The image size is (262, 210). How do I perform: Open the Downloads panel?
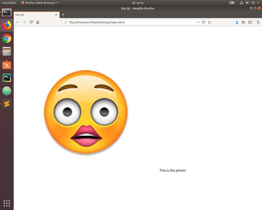click(237, 22)
